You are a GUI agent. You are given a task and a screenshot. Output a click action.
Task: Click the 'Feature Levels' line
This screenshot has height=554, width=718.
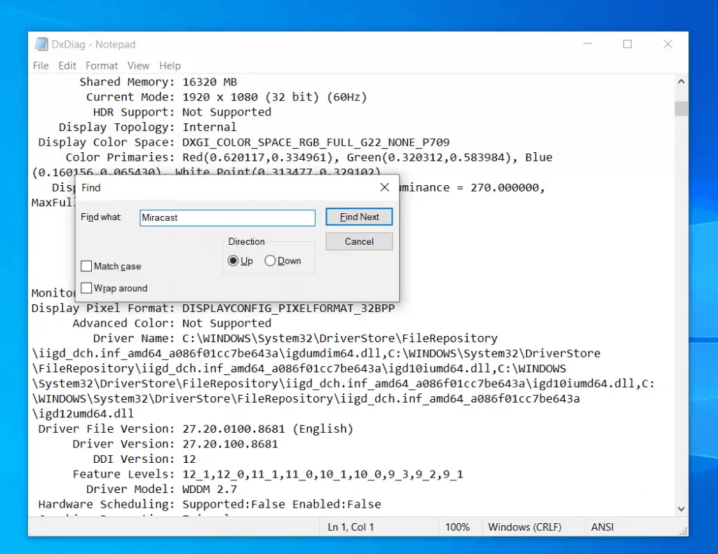268,474
